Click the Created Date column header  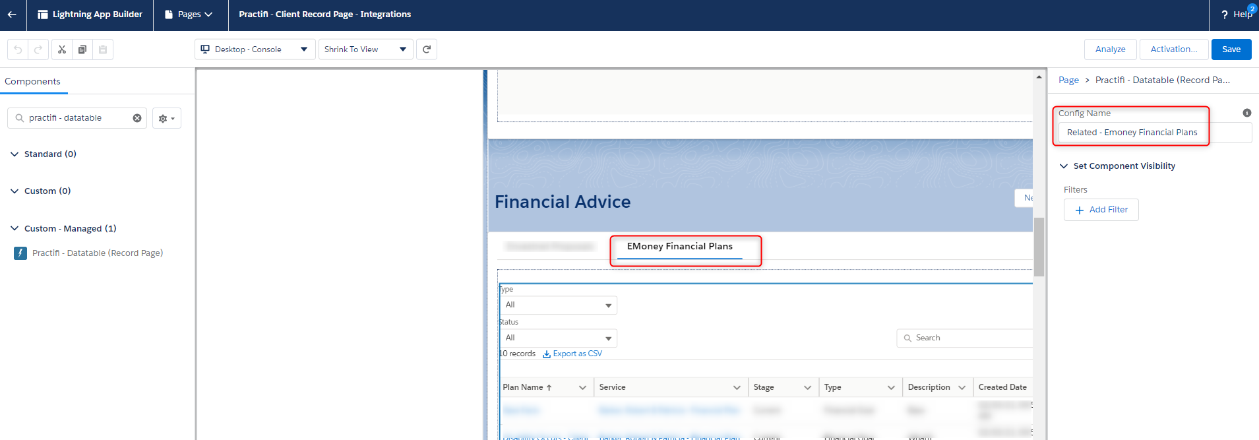point(1002,387)
